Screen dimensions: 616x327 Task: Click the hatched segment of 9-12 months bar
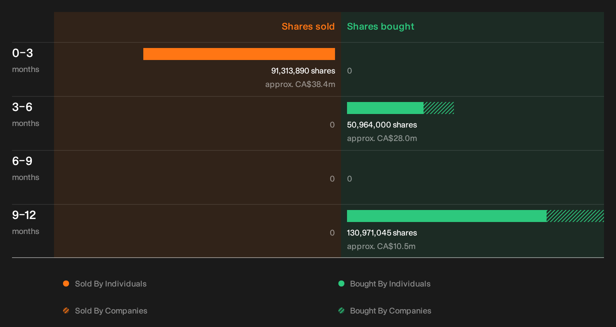pyautogui.click(x=575, y=216)
